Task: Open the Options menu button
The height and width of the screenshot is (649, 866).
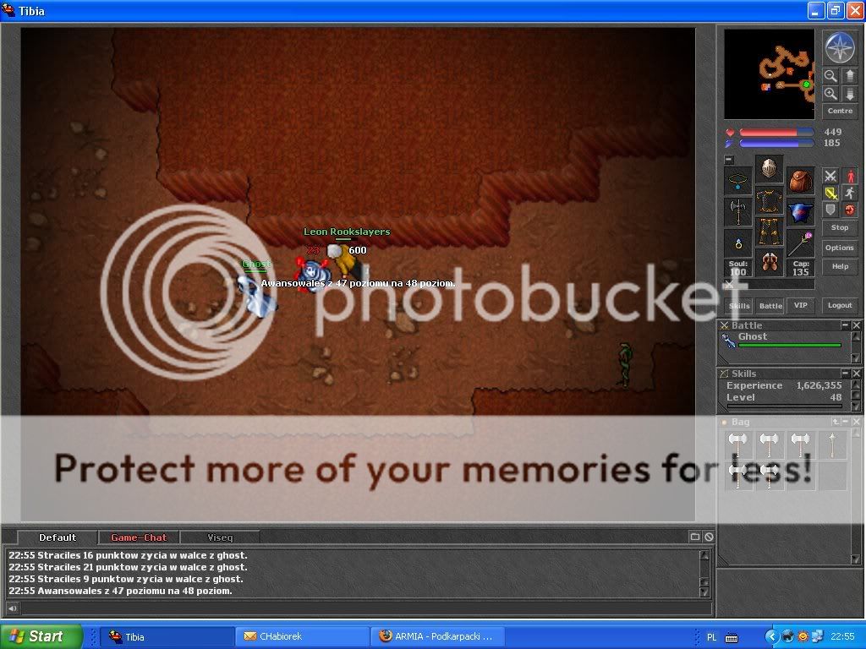Action: (x=840, y=248)
